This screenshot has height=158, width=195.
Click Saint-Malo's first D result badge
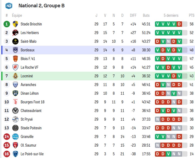[158, 41]
